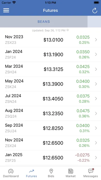Expand Aug 2024 ZSQ24 row chevron
Image resolution: width=101 pixels, height=180 pixels.
point(96,114)
